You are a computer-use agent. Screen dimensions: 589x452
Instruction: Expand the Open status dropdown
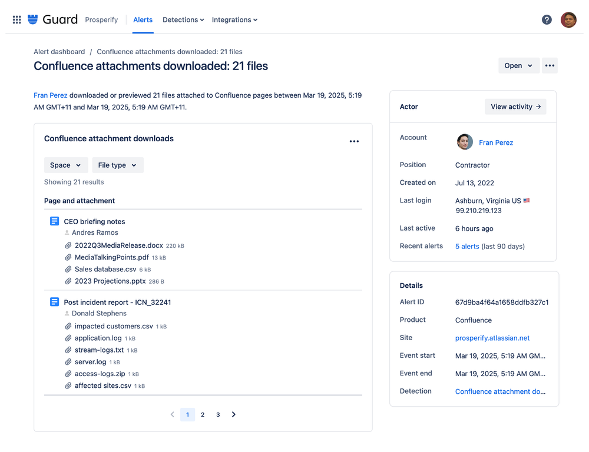(x=519, y=65)
